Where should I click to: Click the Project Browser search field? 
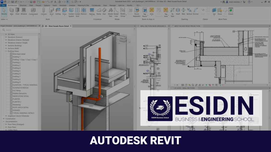(x=21, y=30)
